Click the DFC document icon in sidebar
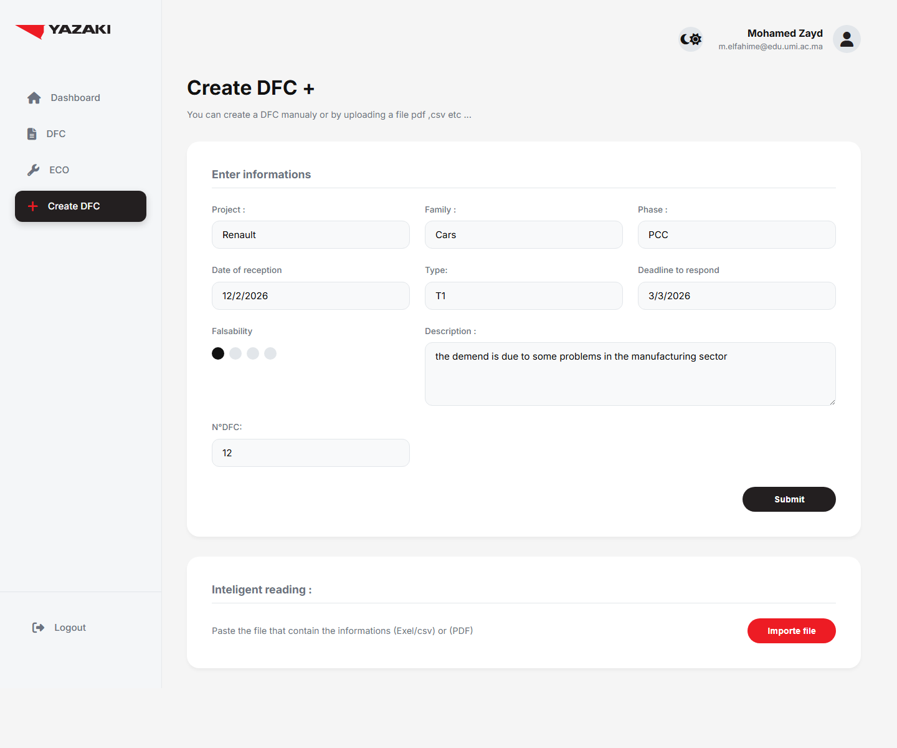The width and height of the screenshot is (897, 748). (32, 134)
